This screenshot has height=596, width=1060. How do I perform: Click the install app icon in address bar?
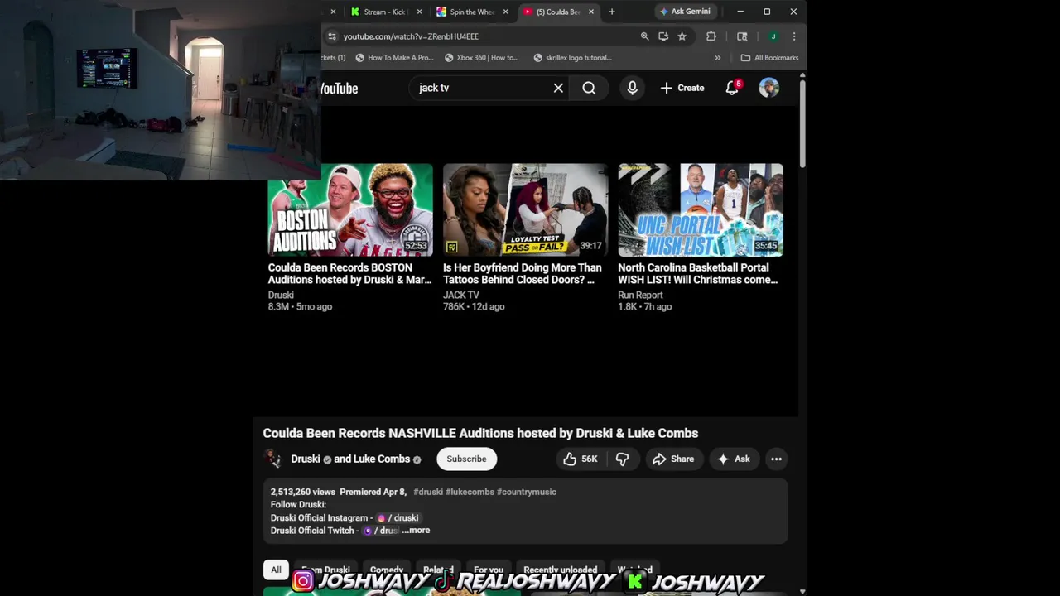pyautogui.click(x=663, y=36)
